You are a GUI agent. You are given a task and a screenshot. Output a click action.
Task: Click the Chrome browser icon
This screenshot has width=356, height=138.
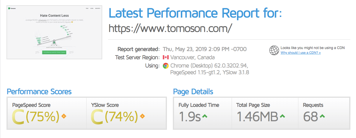165,65
